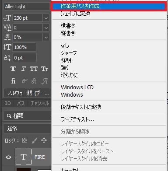Click the tsume あ spacing icon
168x171 pixels.
[x=7, y=37]
